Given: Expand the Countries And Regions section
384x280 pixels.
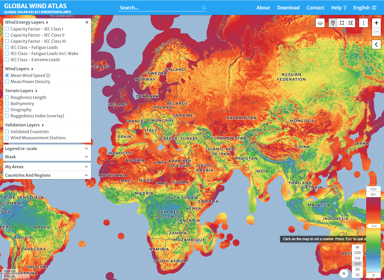Looking at the screenshot, I should [x=47, y=175].
